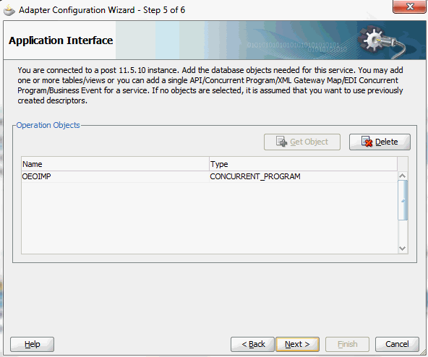
Task: Click the disabled Finish button
Action: 347,344
